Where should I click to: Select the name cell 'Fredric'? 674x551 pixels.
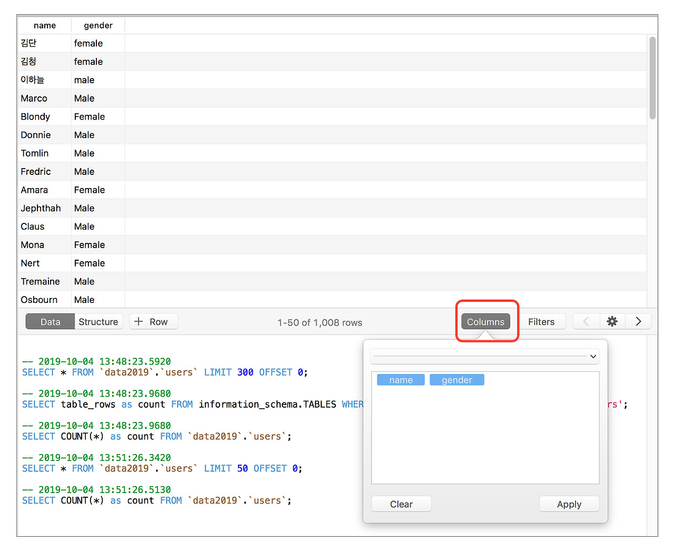pyautogui.click(x=45, y=172)
